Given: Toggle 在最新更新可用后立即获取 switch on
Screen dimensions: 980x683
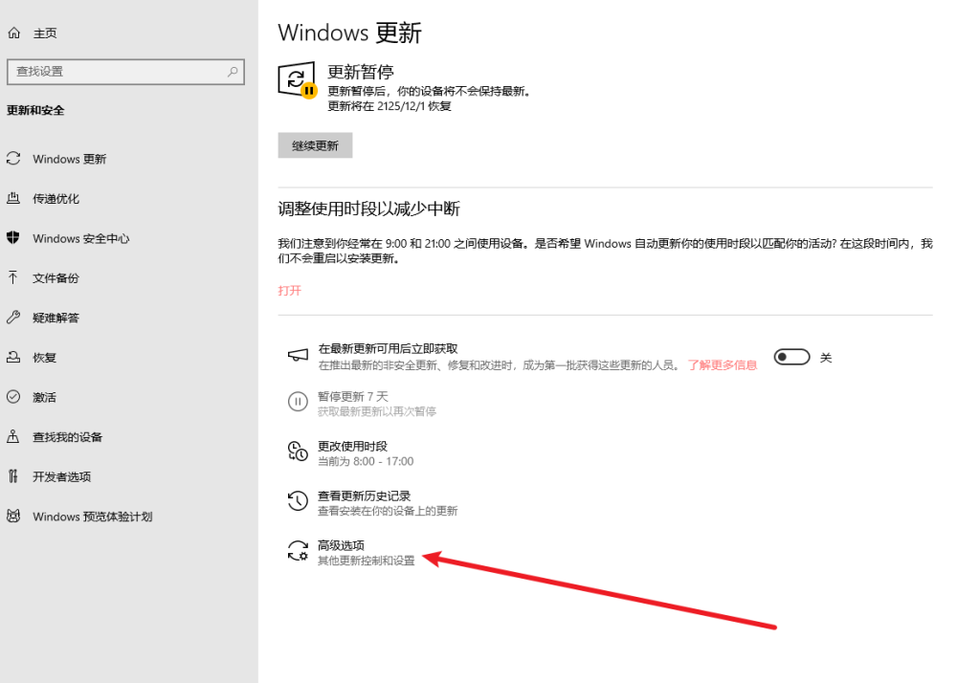Looking at the screenshot, I should (791, 357).
